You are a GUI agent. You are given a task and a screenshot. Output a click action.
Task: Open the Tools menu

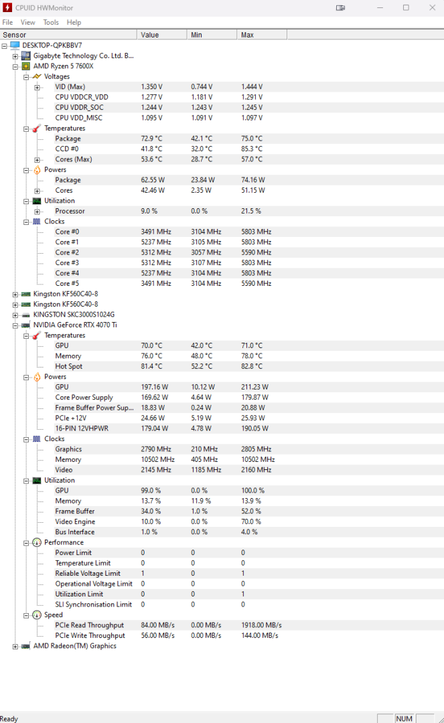point(51,22)
